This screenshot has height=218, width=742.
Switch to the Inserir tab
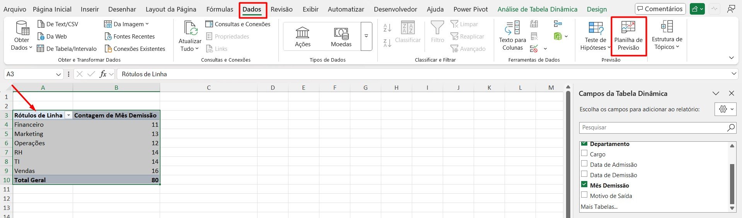pos(90,9)
